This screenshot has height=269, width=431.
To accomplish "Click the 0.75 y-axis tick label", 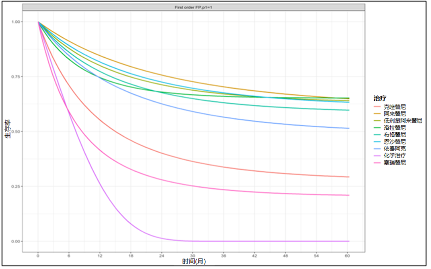I will [16, 77].
